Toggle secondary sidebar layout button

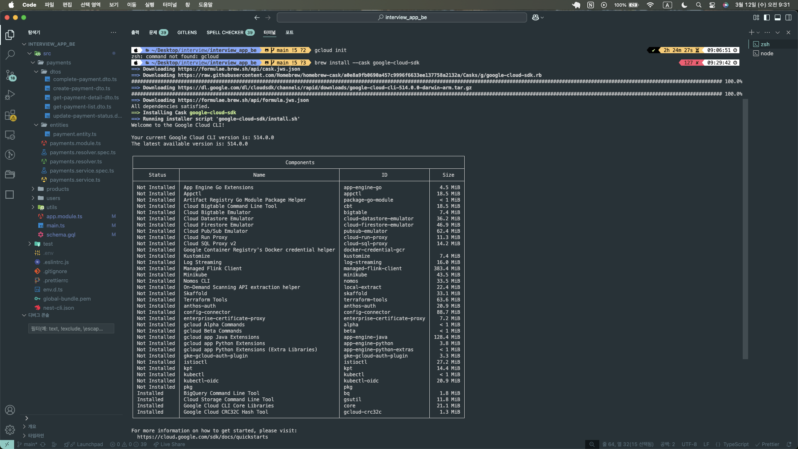pyautogui.click(x=788, y=17)
